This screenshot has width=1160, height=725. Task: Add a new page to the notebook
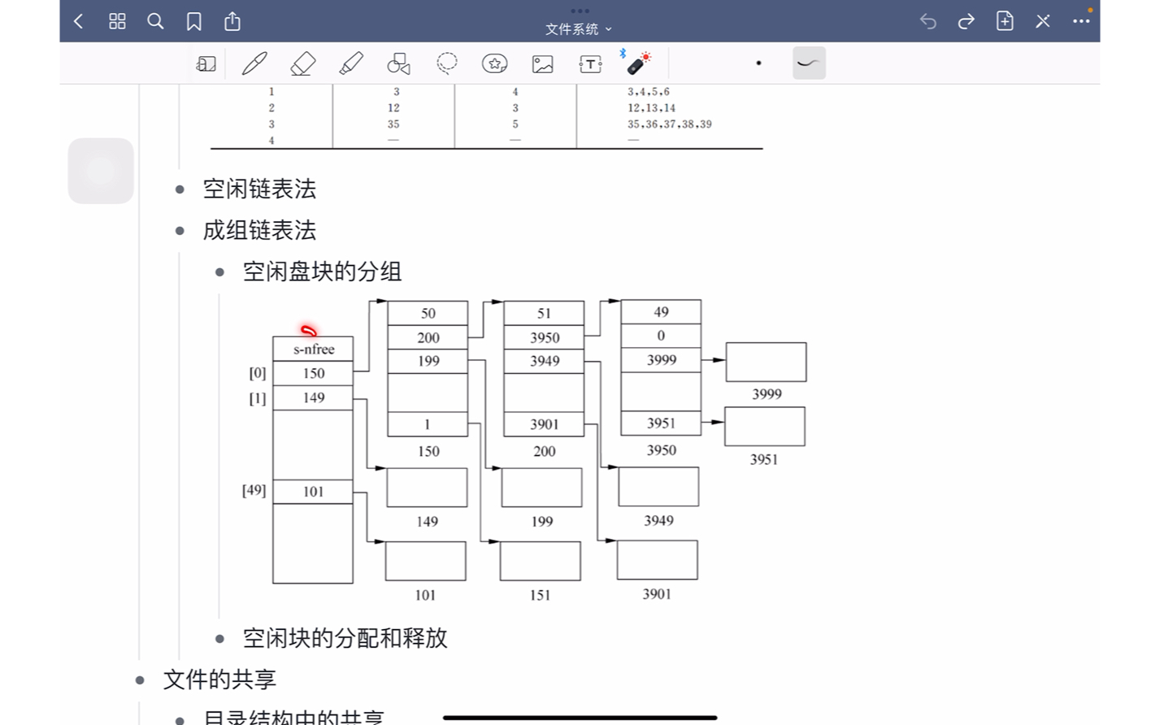click(x=1004, y=21)
